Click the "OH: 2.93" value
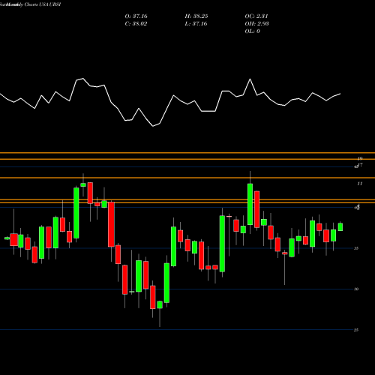This screenshot has width=375, height=375. point(257,24)
